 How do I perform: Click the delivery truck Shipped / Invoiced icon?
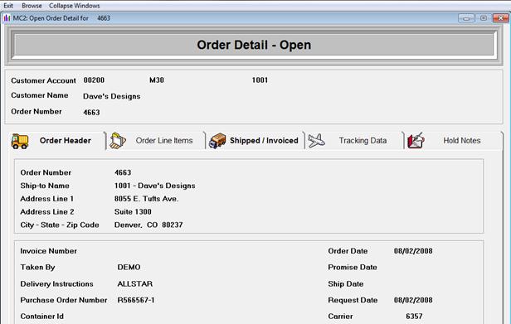217,141
